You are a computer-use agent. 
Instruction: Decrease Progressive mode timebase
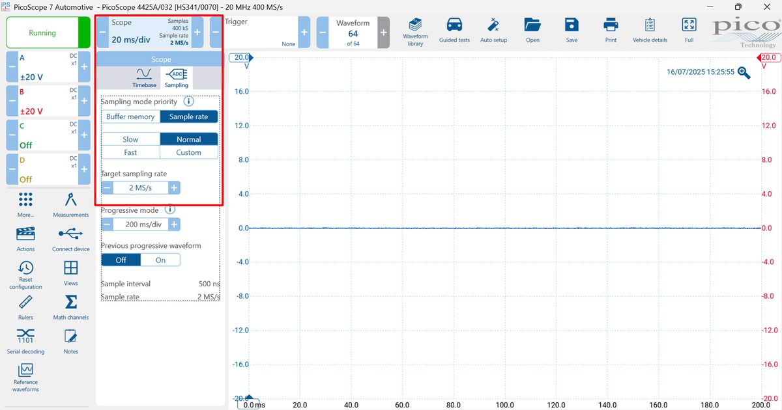(x=107, y=224)
